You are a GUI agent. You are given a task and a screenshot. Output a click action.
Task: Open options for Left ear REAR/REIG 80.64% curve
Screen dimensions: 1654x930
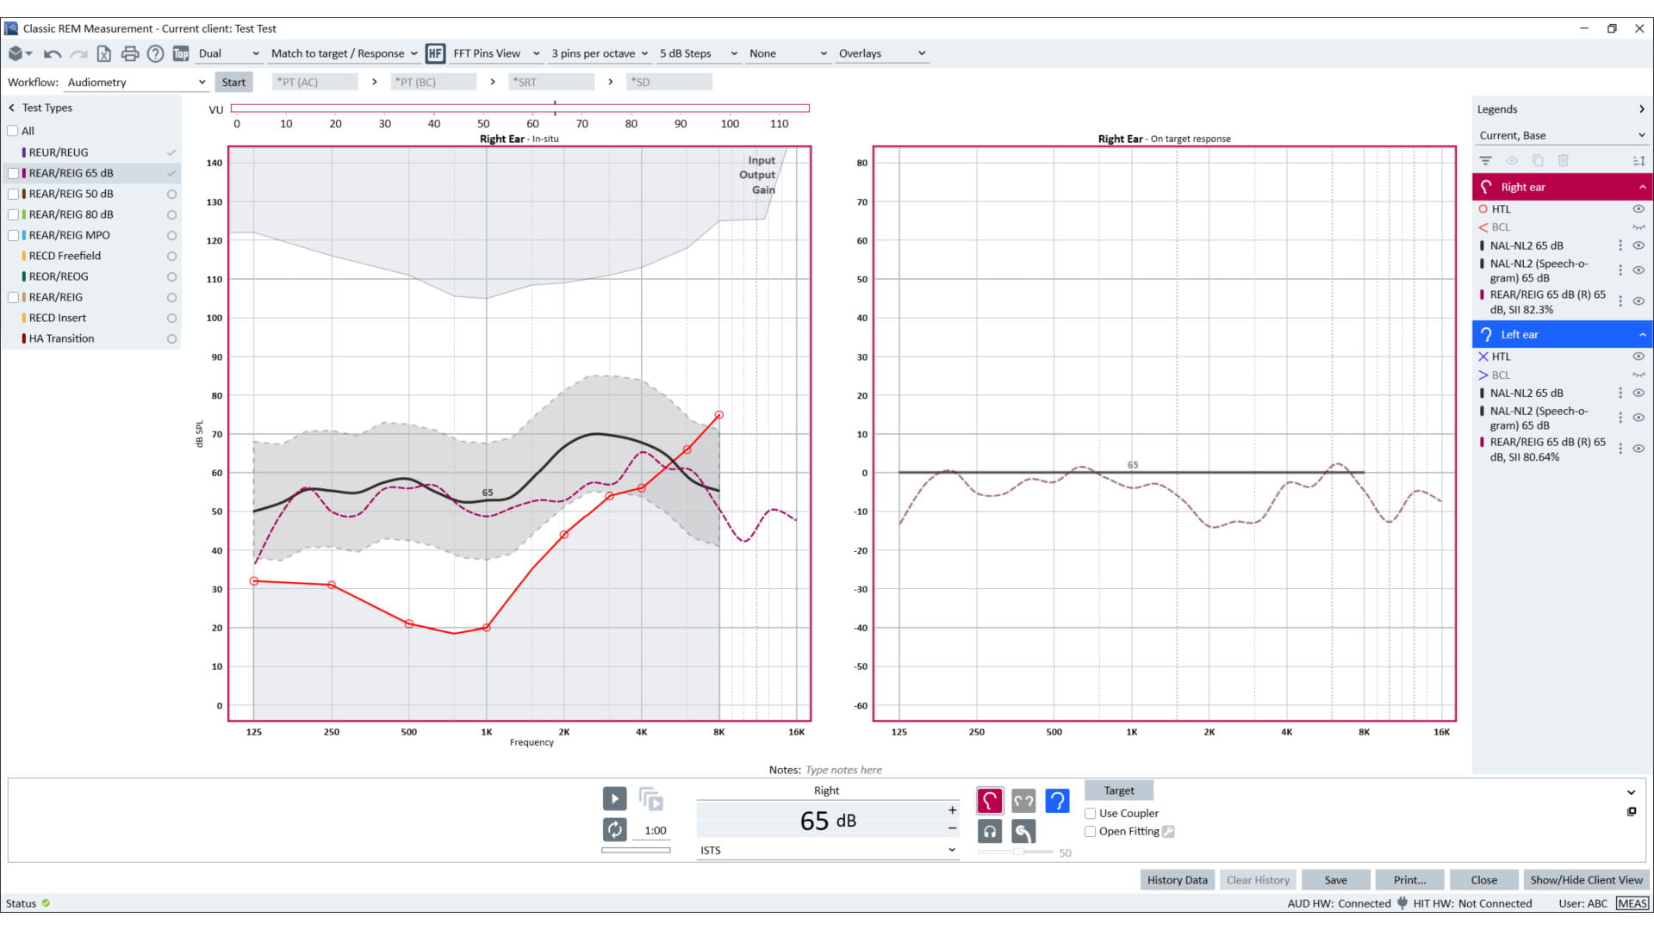tap(1620, 449)
